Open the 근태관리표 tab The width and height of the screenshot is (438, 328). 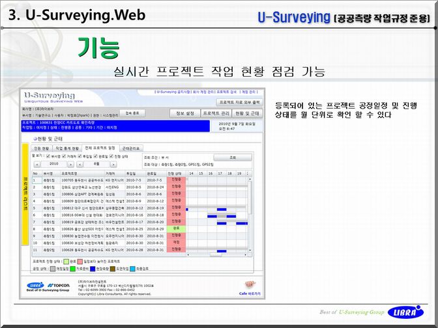click(x=131, y=148)
